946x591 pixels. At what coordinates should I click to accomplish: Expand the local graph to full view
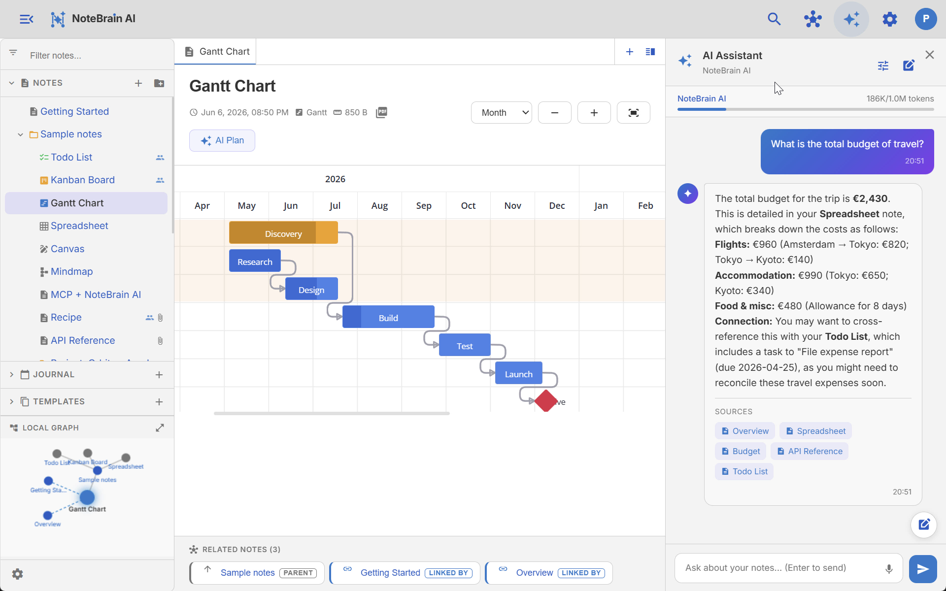pos(160,428)
